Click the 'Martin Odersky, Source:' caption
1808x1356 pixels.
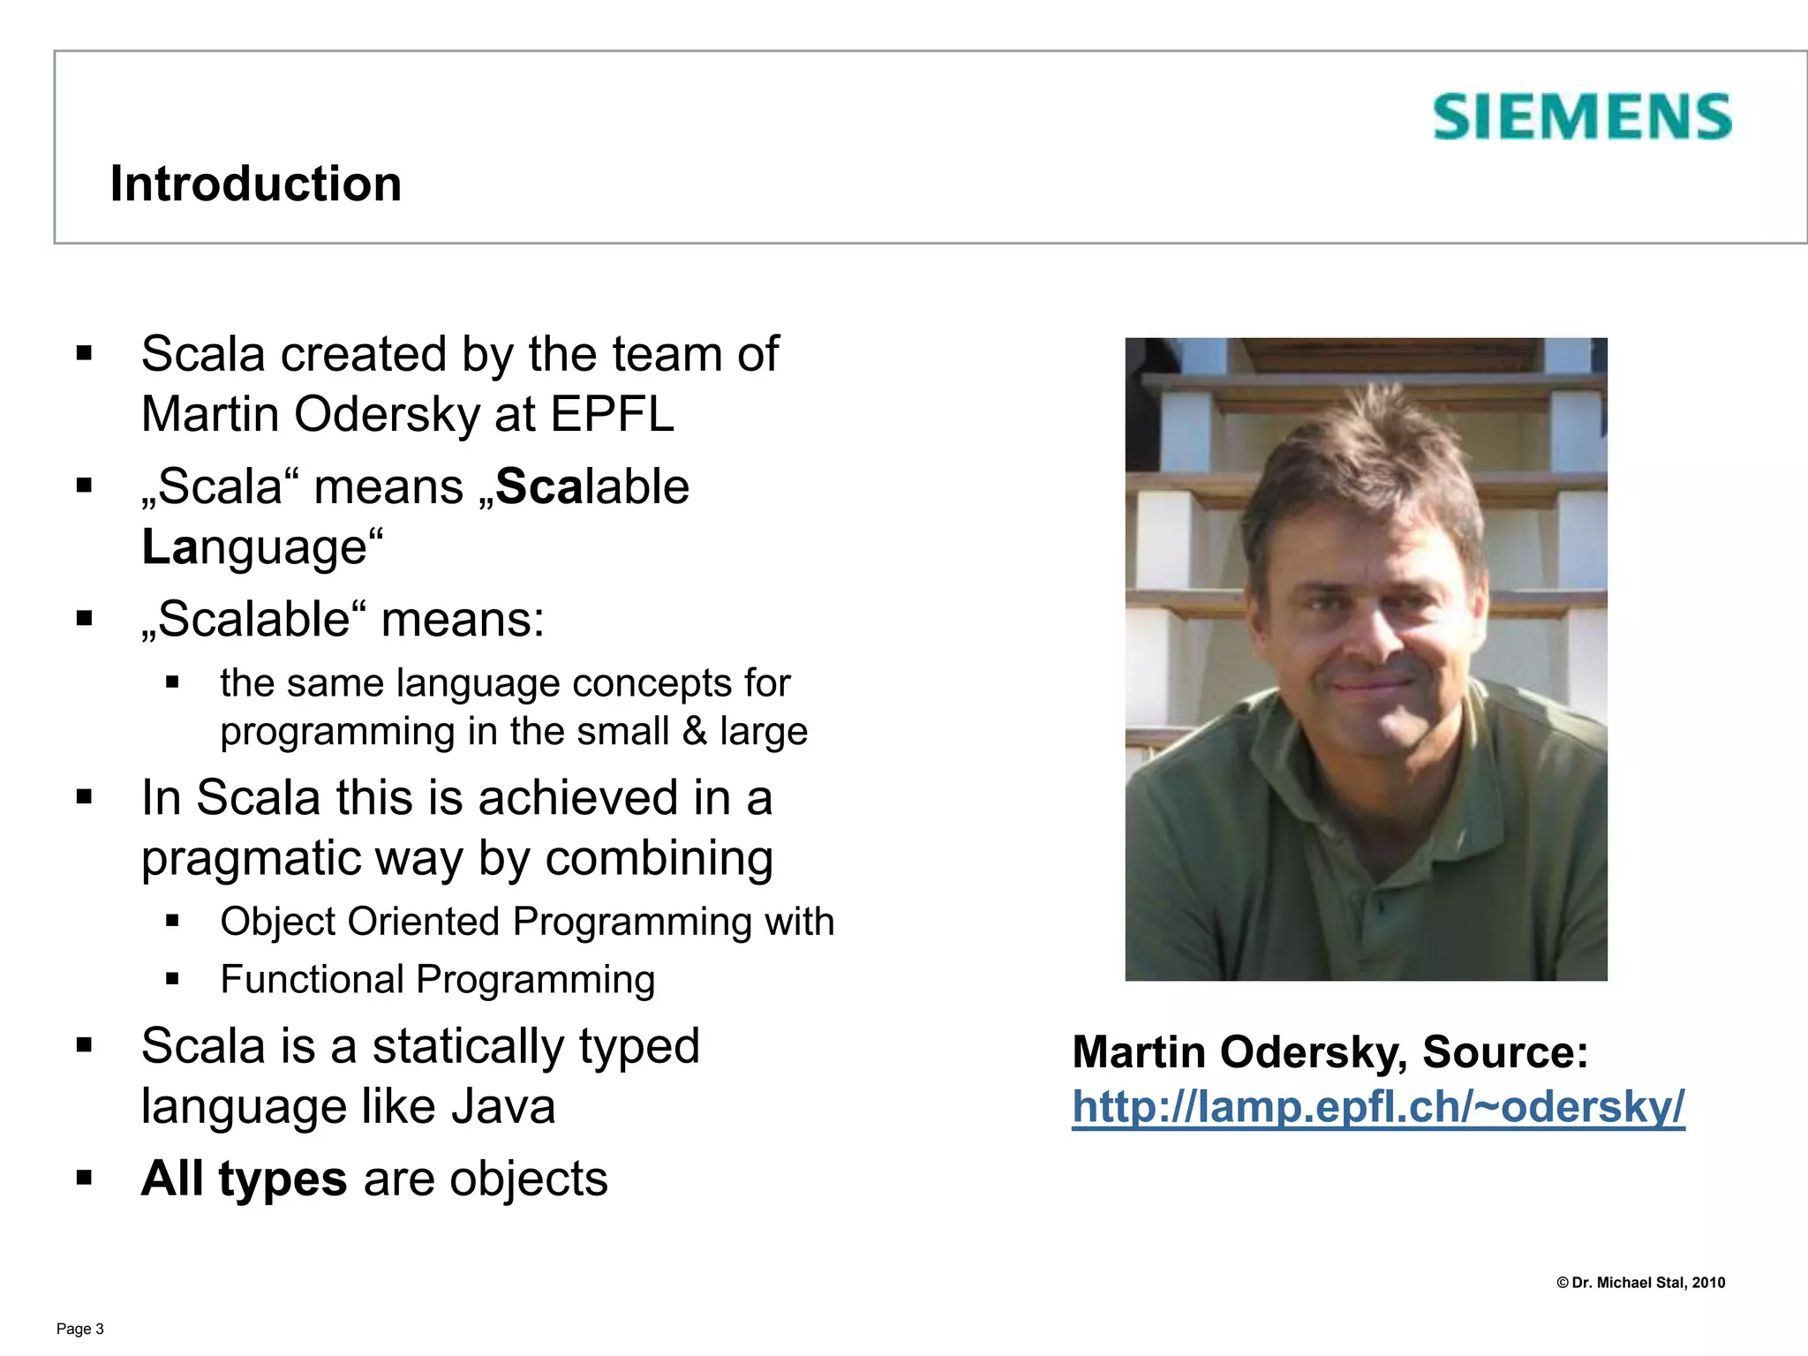click(x=1330, y=1051)
